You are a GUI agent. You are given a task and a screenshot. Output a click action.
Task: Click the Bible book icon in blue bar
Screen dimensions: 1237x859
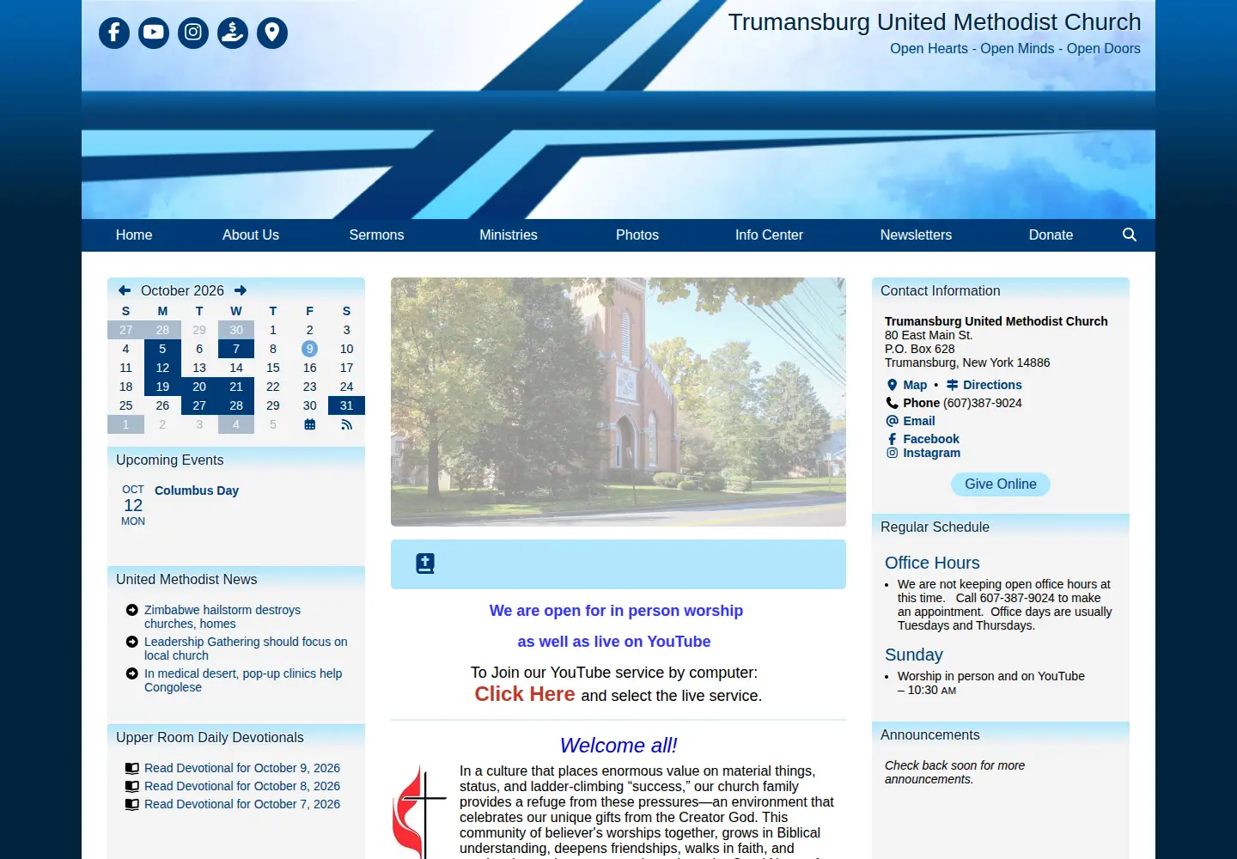tap(425, 564)
